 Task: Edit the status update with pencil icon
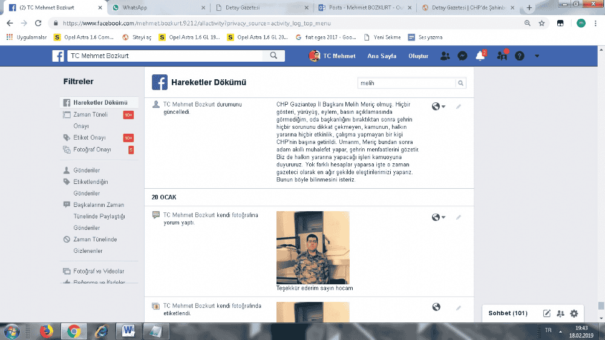pyautogui.click(x=459, y=106)
